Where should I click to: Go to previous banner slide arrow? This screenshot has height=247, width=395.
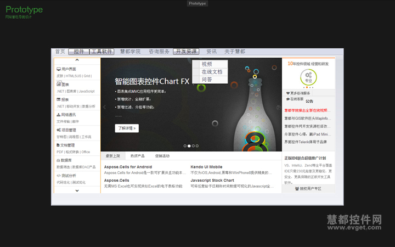(x=104, y=107)
